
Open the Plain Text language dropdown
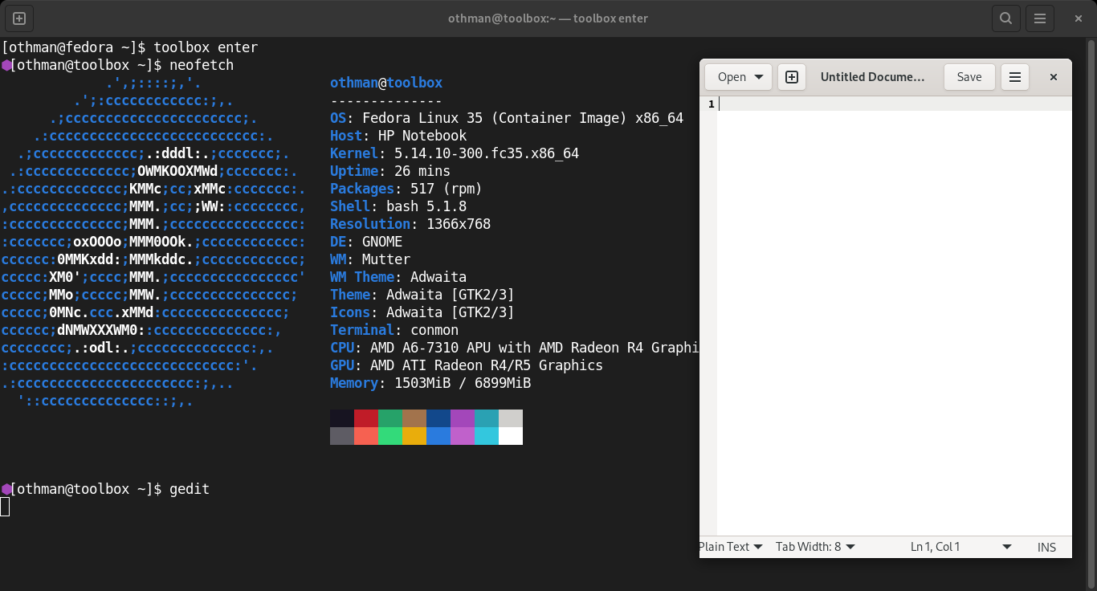pos(730,547)
